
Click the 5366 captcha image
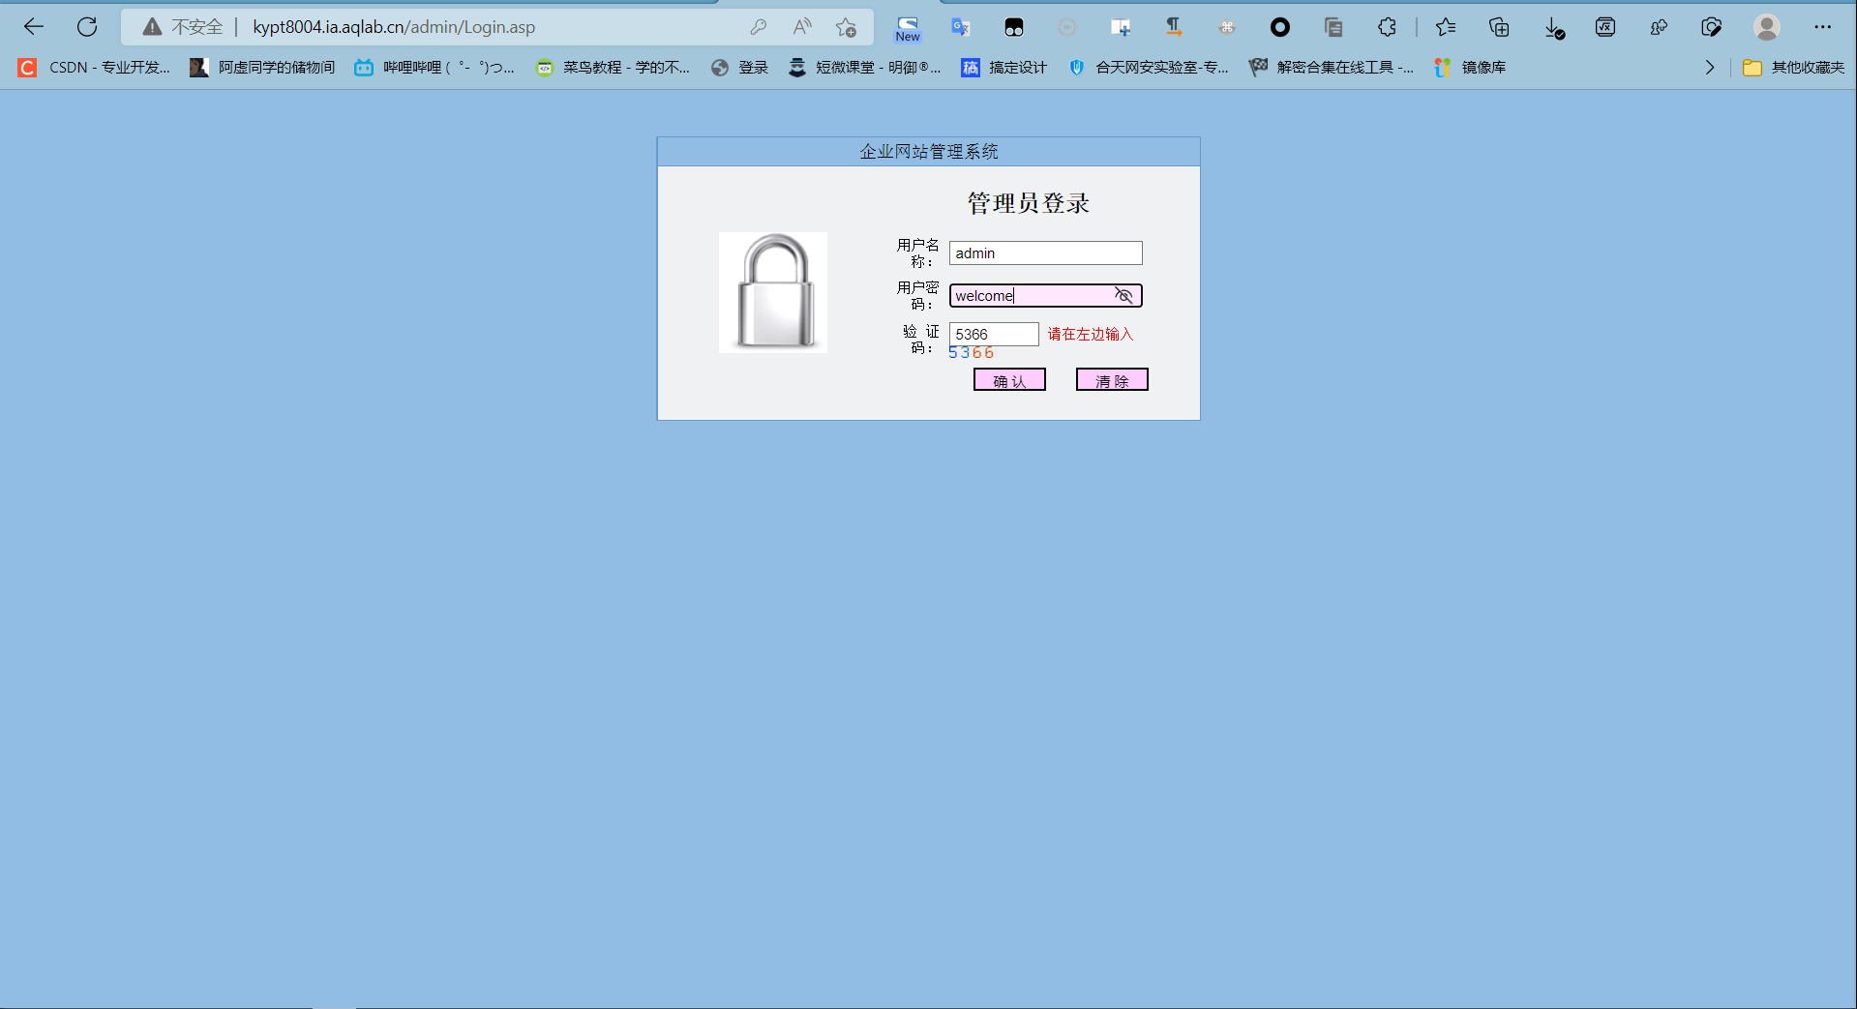click(x=972, y=353)
